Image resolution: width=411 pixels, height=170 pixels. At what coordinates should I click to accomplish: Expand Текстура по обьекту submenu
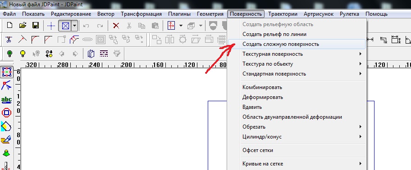pos(297,64)
